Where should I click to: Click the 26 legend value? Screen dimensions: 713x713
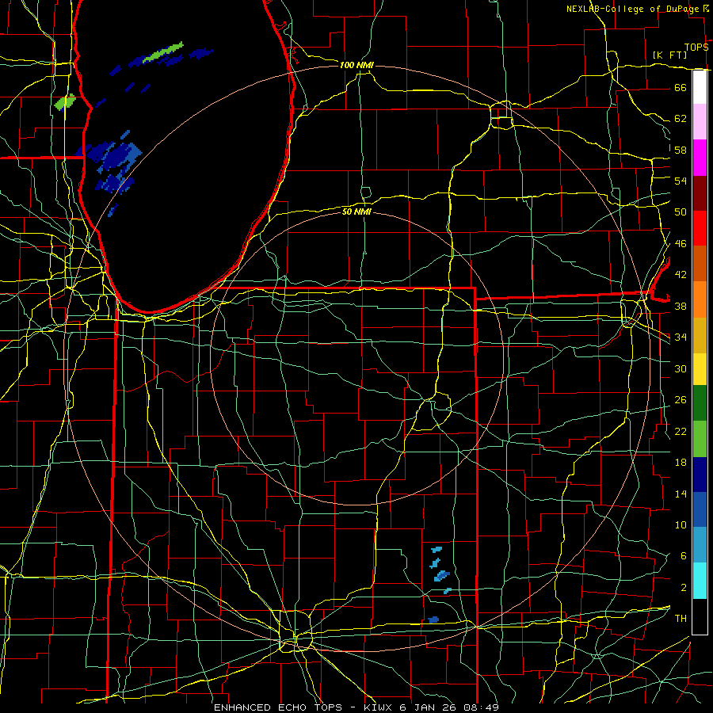pos(681,400)
